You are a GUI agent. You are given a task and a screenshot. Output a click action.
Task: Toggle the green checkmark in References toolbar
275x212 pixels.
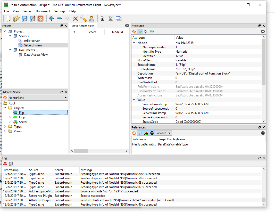point(140,133)
